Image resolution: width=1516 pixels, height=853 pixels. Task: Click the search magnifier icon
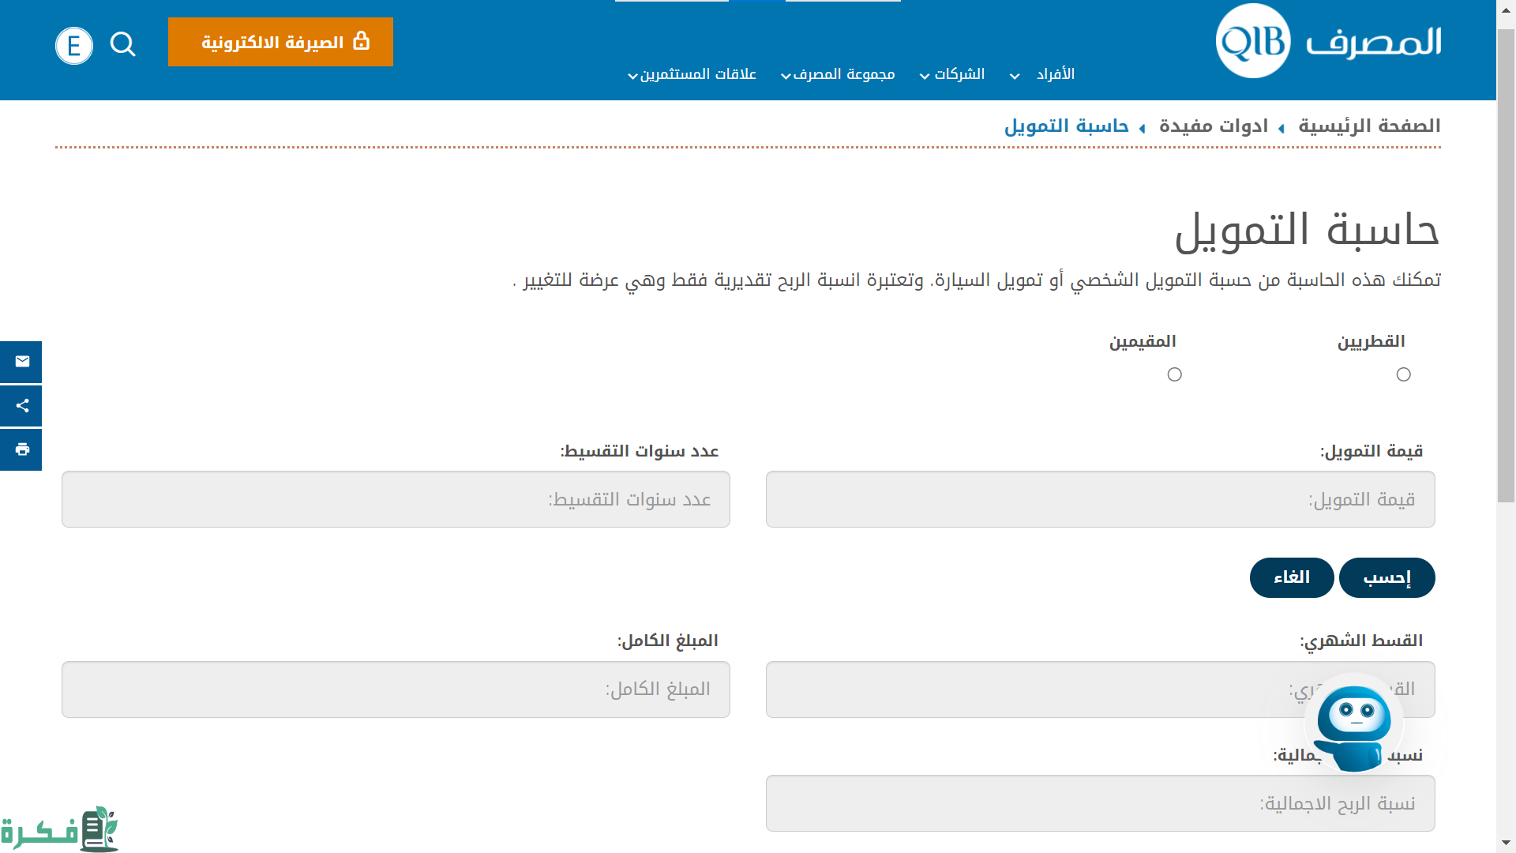click(122, 44)
